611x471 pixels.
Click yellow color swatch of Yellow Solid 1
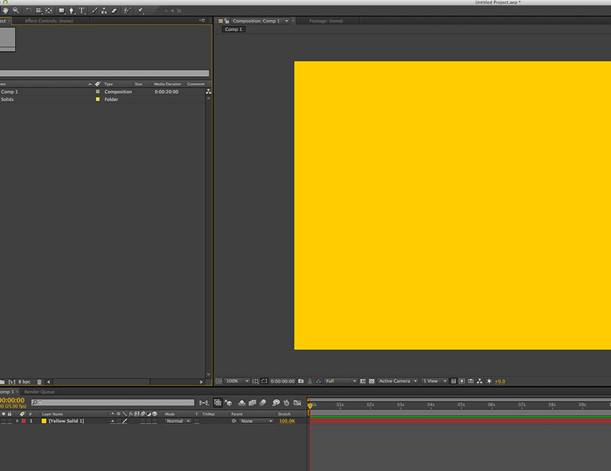(x=44, y=421)
